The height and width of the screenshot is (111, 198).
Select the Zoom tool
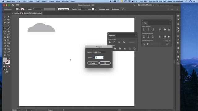coord(9,55)
